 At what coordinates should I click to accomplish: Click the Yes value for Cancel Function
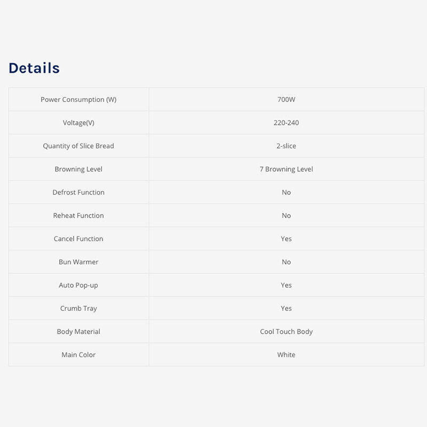tap(286, 239)
